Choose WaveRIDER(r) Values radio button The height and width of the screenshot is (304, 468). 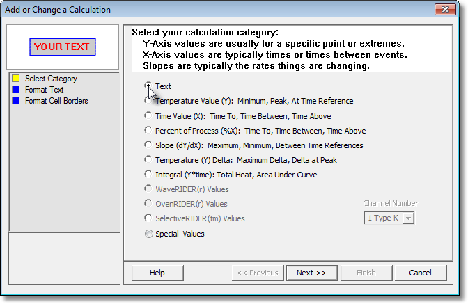click(x=148, y=189)
